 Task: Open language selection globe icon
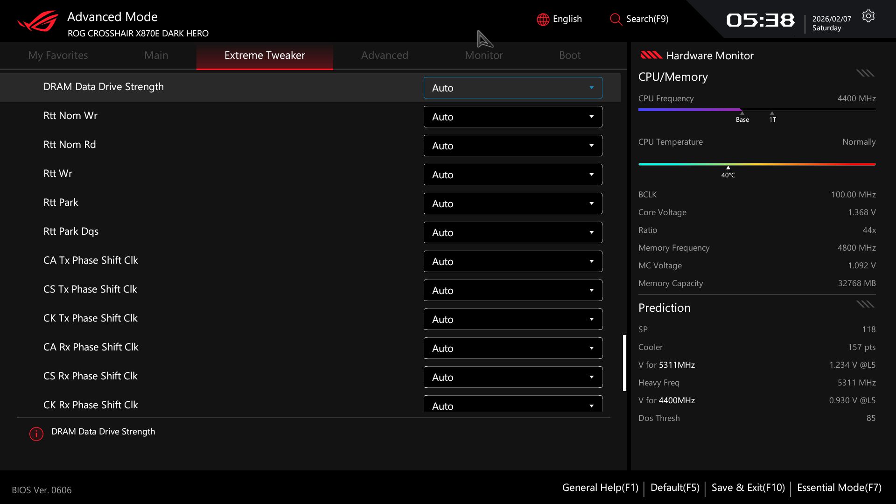point(543,19)
